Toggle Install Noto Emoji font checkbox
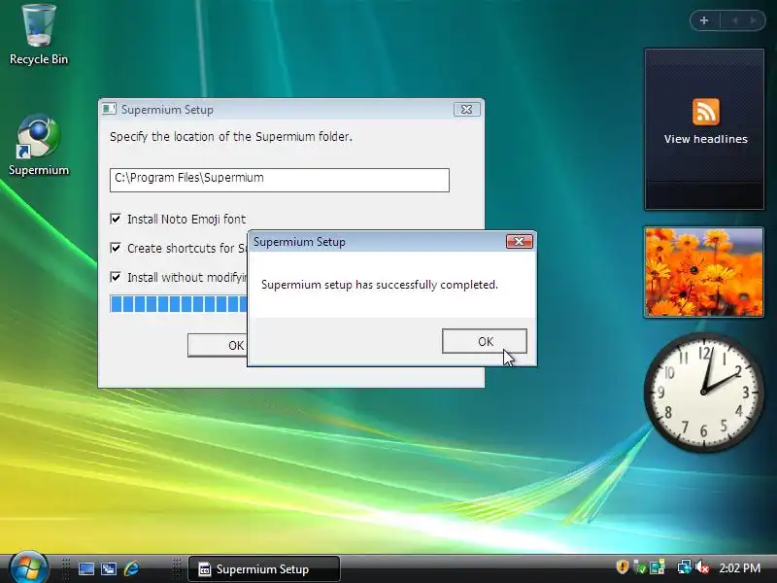 pyautogui.click(x=116, y=219)
